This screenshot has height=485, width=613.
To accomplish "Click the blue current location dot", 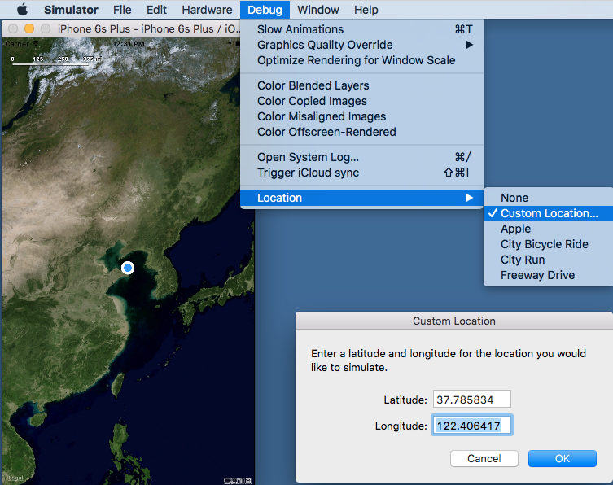I will [x=128, y=268].
